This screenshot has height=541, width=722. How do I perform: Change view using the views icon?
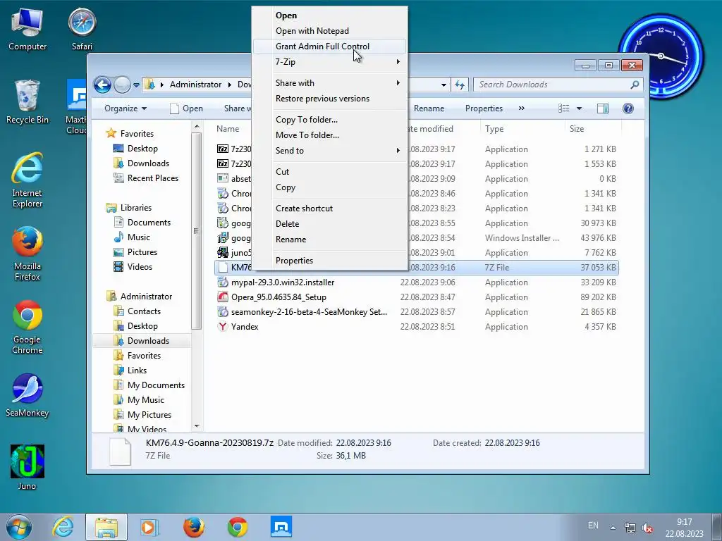click(563, 108)
